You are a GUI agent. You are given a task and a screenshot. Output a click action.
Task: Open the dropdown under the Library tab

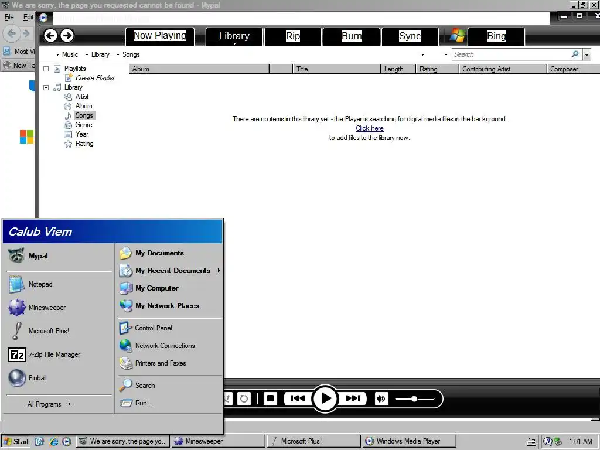[234, 43]
